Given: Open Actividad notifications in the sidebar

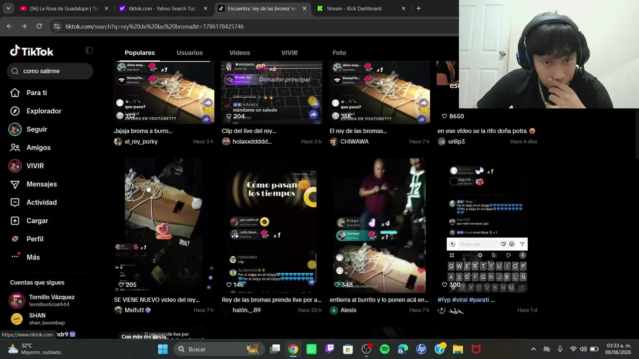Looking at the screenshot, I should [34, 202].
